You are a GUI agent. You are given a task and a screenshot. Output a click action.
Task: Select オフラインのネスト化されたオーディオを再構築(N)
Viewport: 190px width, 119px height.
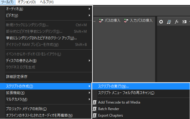(x=46, y=115)
